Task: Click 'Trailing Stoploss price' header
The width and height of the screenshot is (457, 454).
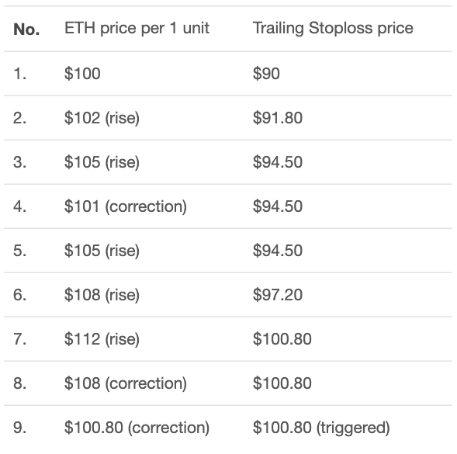Action: (333, 29)
